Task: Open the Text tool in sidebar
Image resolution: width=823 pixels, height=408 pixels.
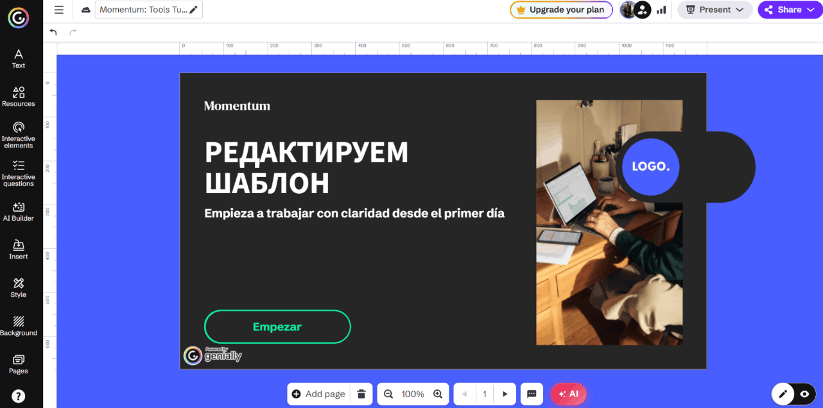Action: (x=19, y=58)
